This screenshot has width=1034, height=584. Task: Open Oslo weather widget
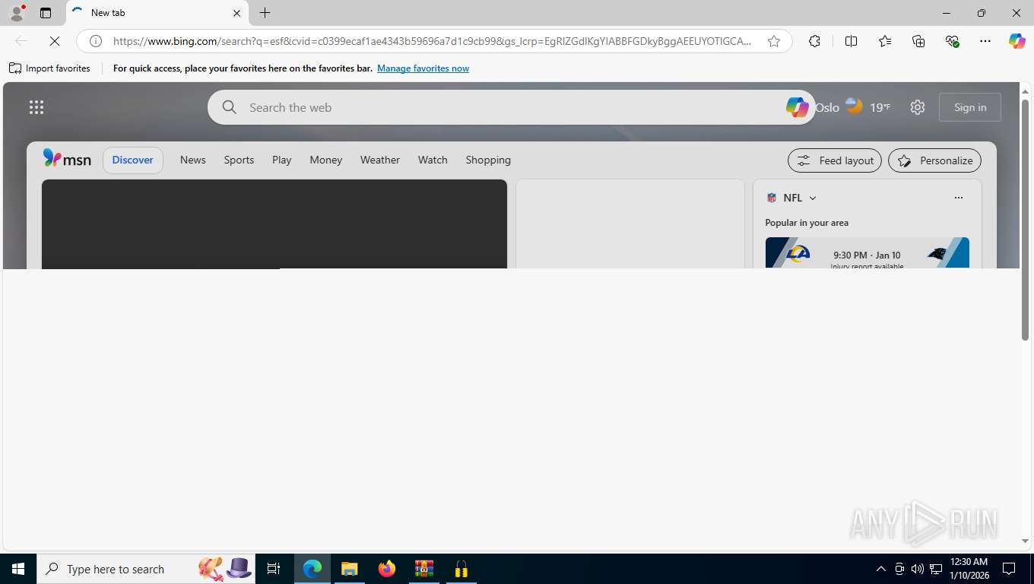(x=853, y=107)
